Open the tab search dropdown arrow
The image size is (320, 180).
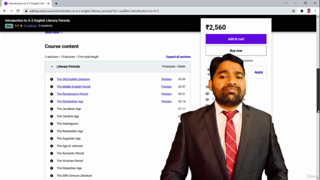pyautogui.click(x=286, y=3)
